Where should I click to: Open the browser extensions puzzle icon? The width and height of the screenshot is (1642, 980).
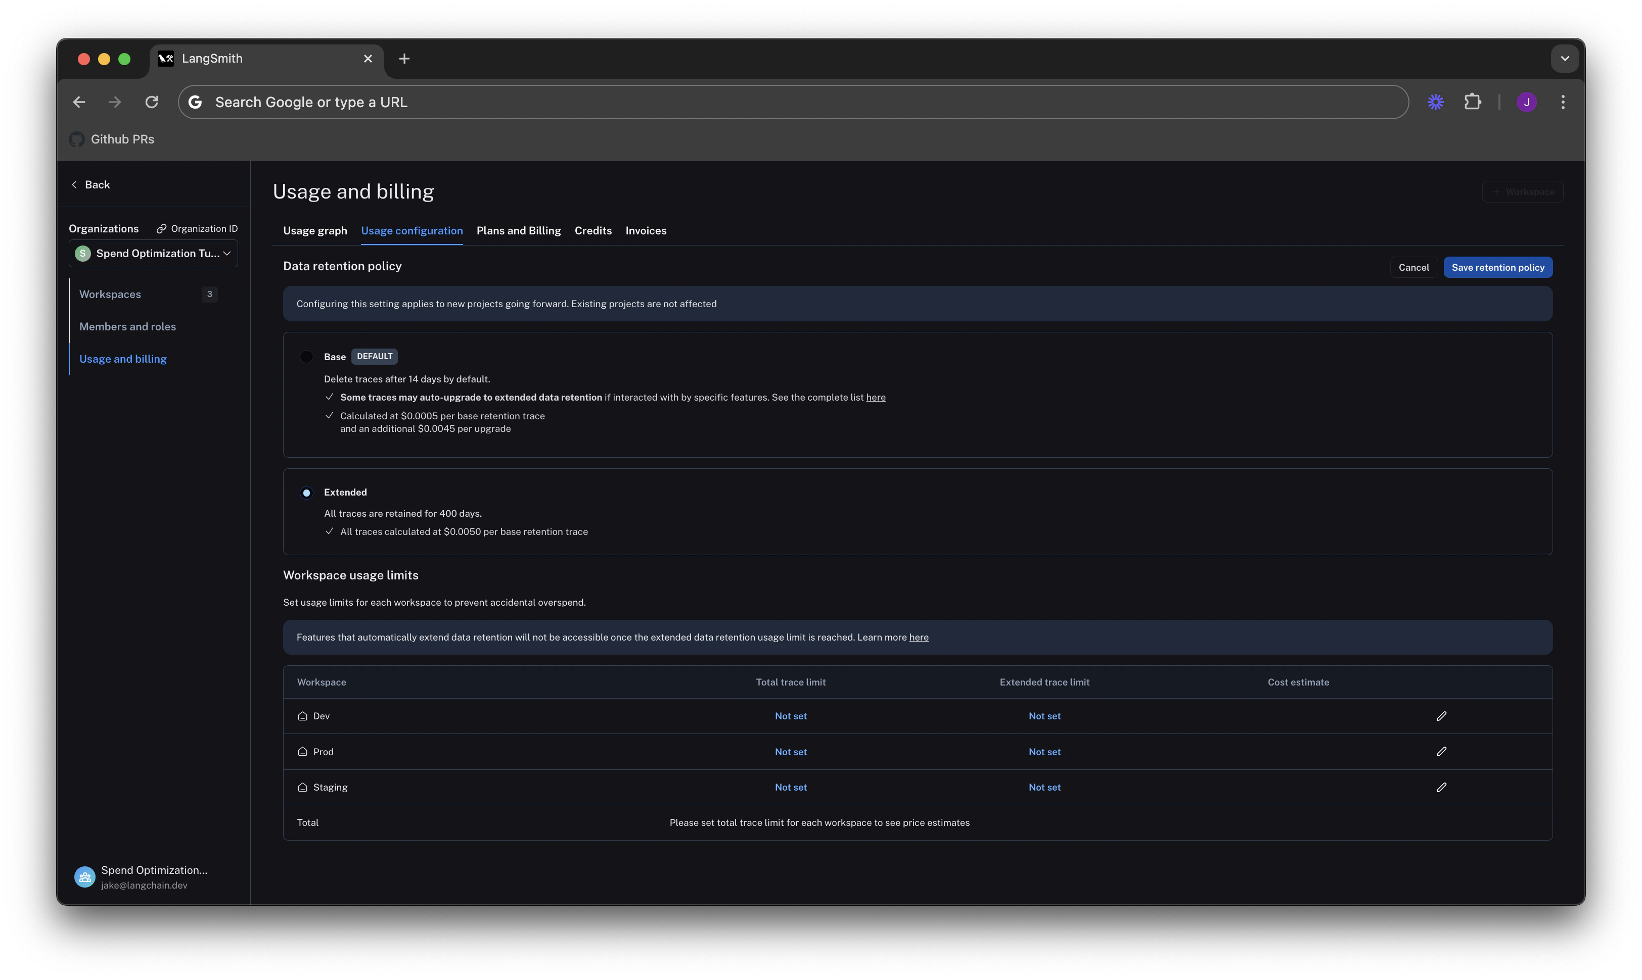[1472, 102]
